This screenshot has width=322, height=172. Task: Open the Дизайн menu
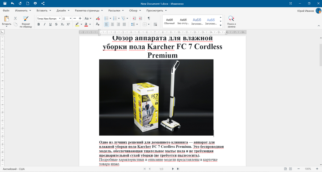[x=63, y=11]
